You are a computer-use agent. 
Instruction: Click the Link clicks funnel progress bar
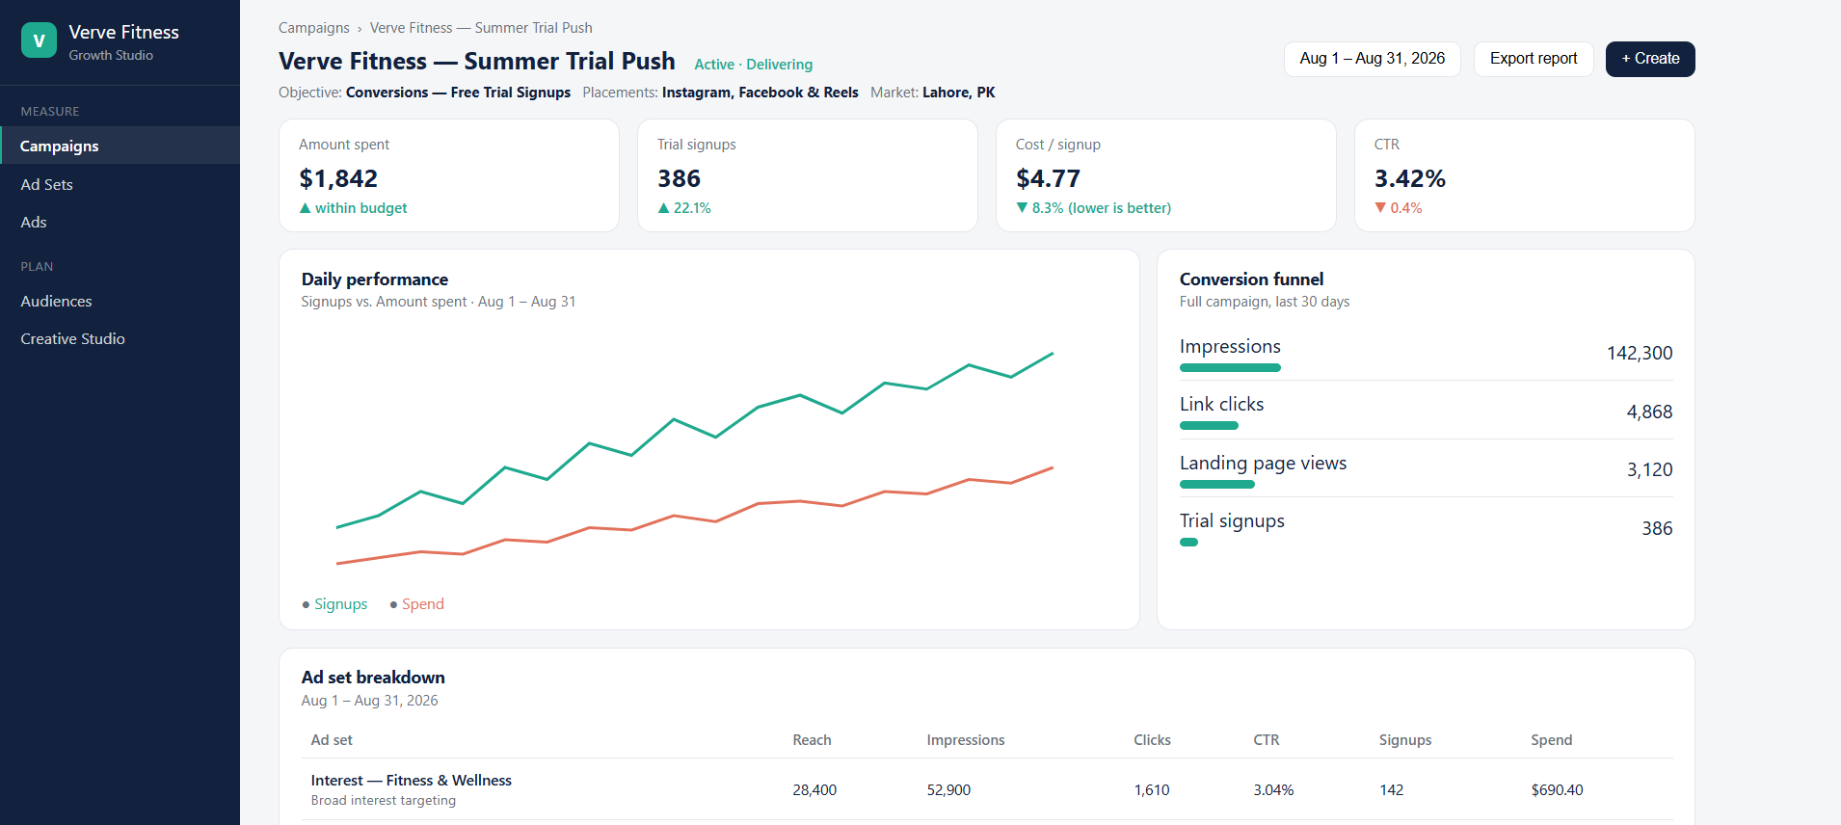coord(1209,425)
